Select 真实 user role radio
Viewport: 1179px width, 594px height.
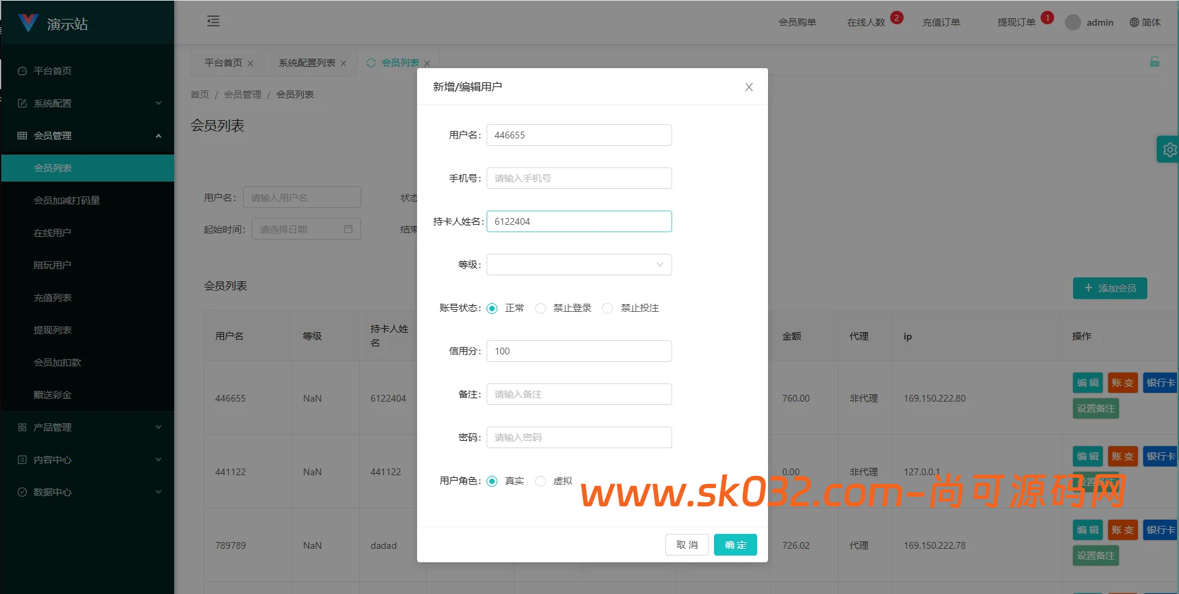click(x=492, y=481)
